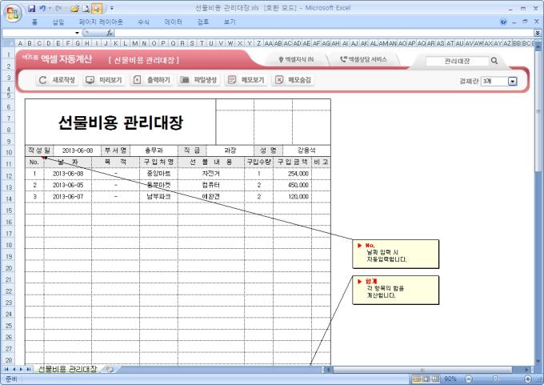Click the 관리대장 search field
Screen dimensions: 544x385
pyautogui.click(x=457, y=61)
